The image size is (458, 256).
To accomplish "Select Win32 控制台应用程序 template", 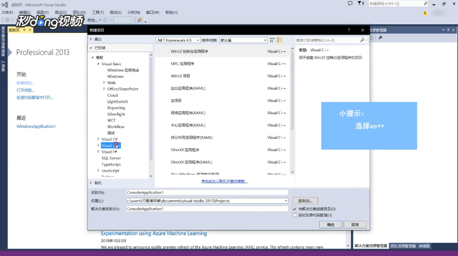I will coord(222,51).
